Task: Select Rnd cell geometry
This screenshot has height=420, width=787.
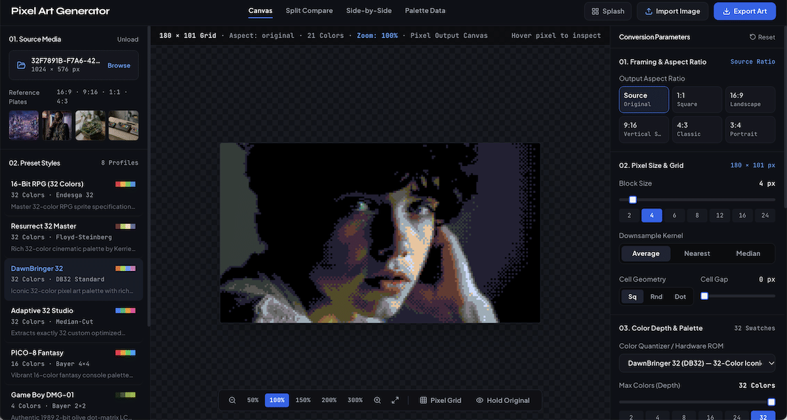Action: 656,297
